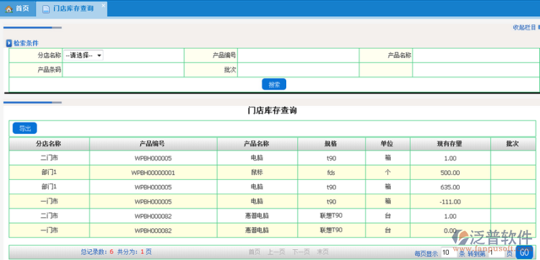Select the 635.00 stock cell
Viewport: 540px width, 260px height.
click(450, 187)
